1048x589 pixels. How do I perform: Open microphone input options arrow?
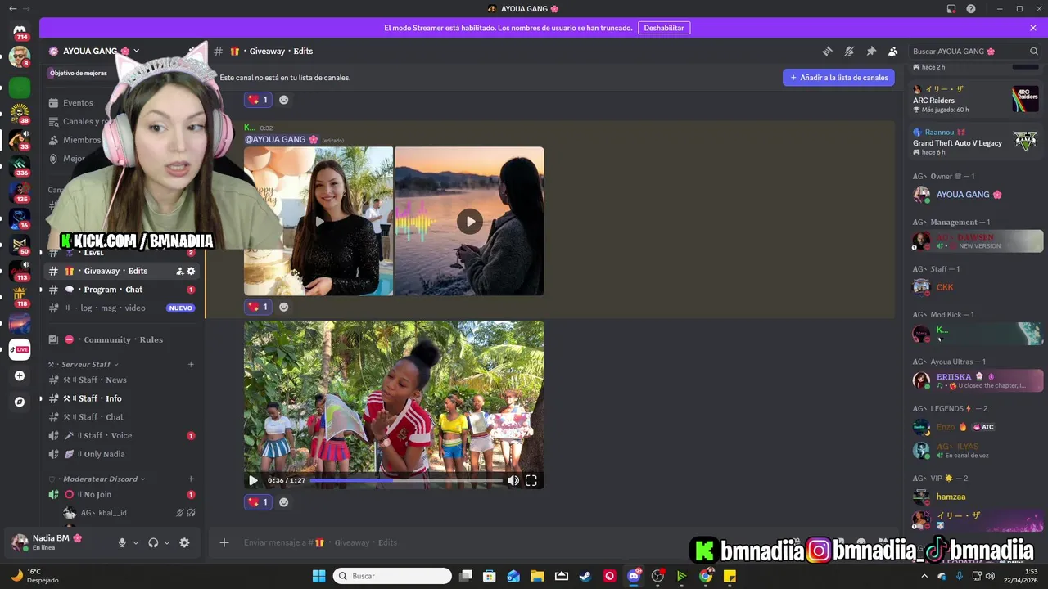(x=136, y=542)
